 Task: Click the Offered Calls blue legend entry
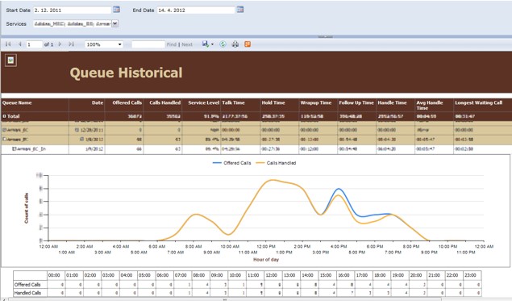[232, 163]
